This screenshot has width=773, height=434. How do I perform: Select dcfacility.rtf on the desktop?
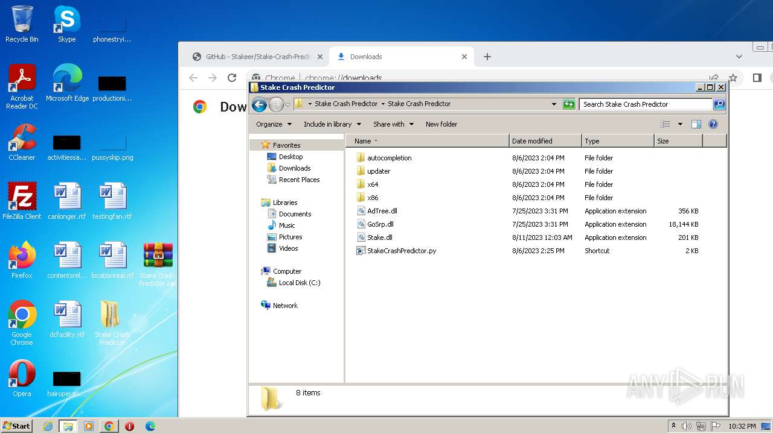pos(67,319)
